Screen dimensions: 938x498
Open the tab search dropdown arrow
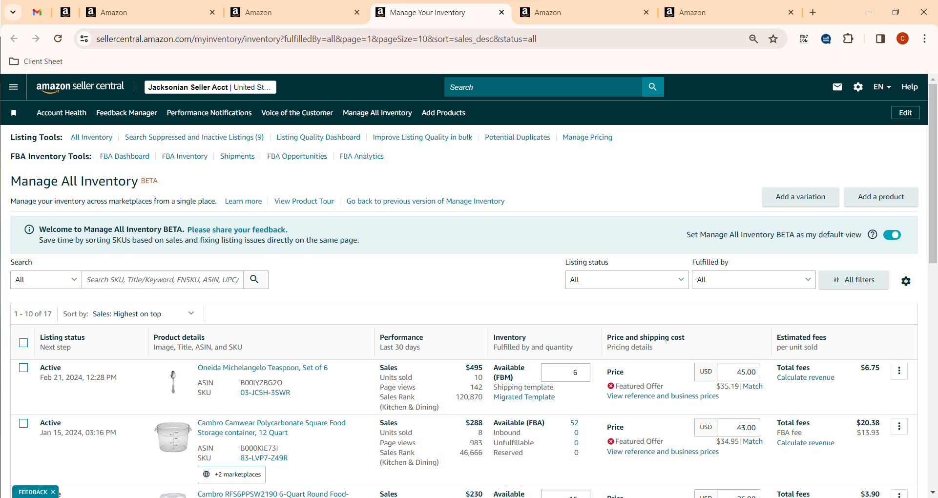point(13,12)
